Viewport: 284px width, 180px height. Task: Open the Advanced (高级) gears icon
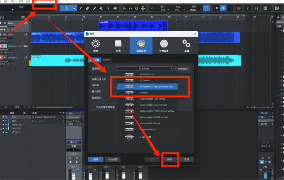click(x=186, y=45)
